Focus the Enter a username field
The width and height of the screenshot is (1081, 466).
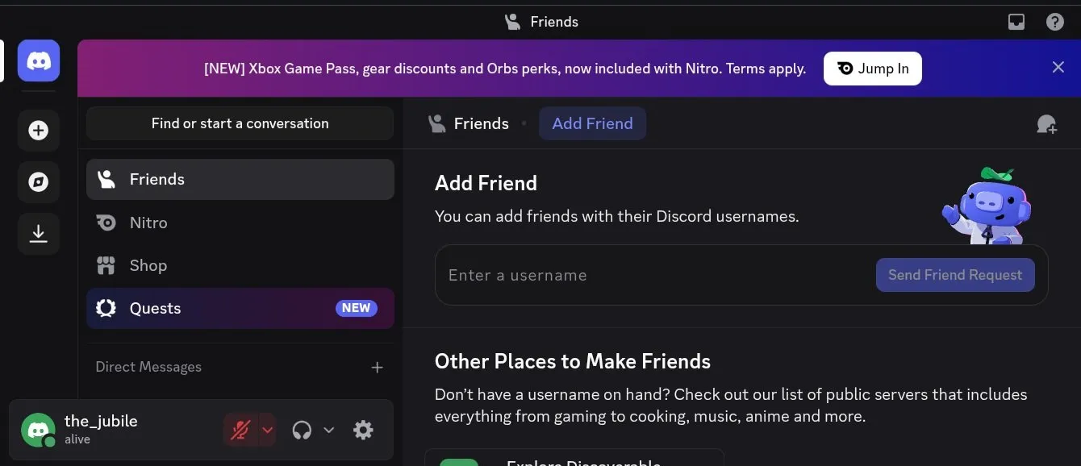pos(655,275)
